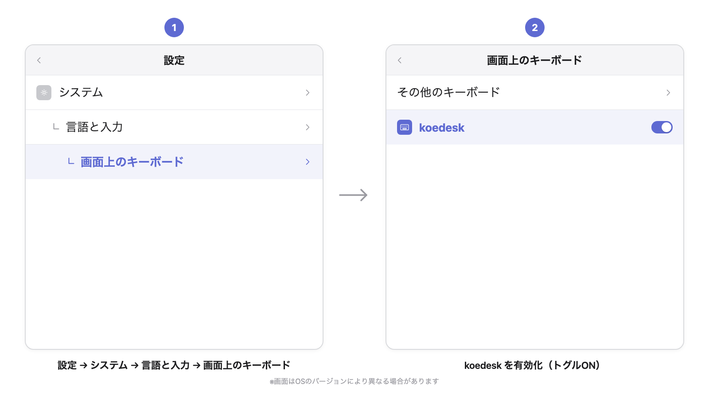
Task: Go back from the 画面上のキーボード screen header
Action: click(x=400, y=60)
